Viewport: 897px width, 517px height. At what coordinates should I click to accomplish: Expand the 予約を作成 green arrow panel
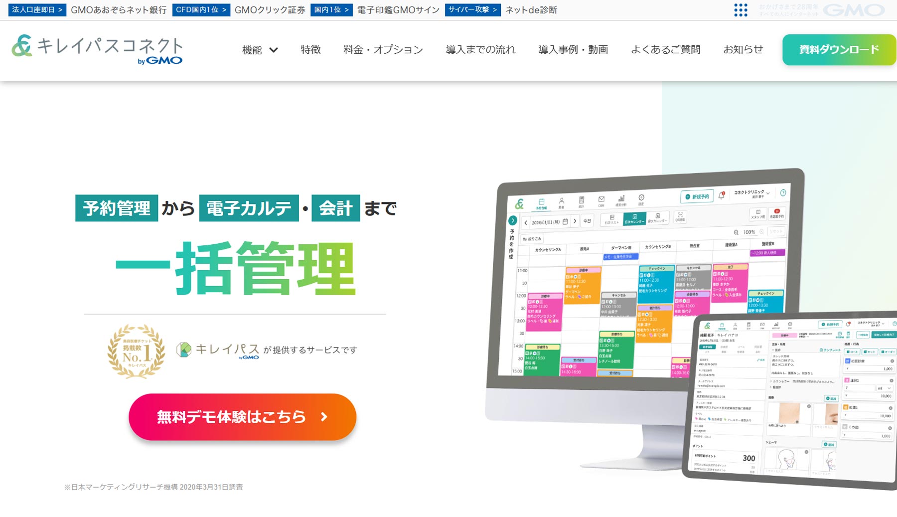513,220
